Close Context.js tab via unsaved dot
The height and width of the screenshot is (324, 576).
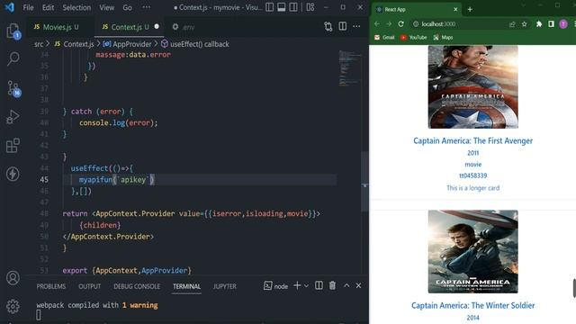(x=157, y=26)
